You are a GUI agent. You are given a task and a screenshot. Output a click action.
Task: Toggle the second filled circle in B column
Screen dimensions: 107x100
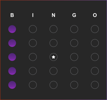pos(12,43)
